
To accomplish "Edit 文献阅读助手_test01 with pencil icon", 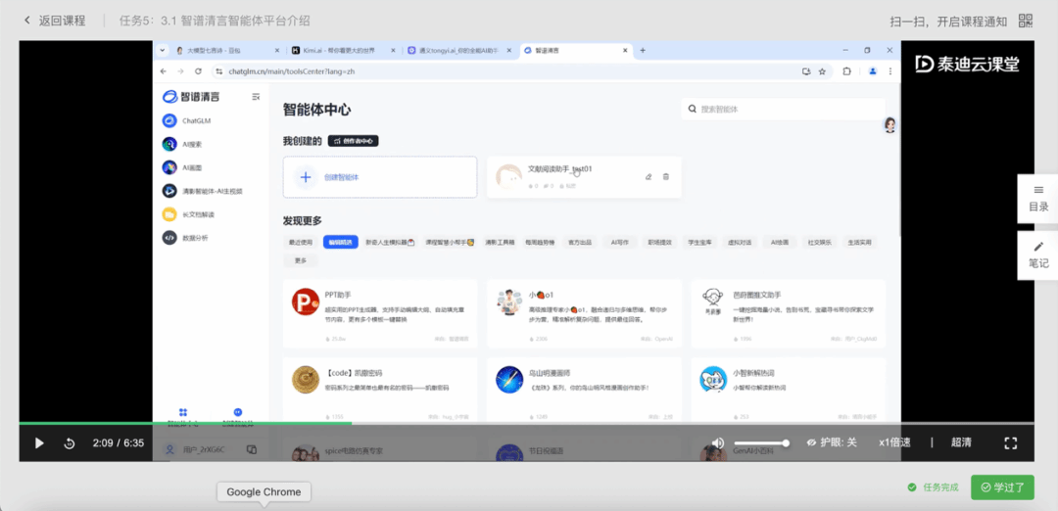I will pyautogui.click(x=649, y=176).
